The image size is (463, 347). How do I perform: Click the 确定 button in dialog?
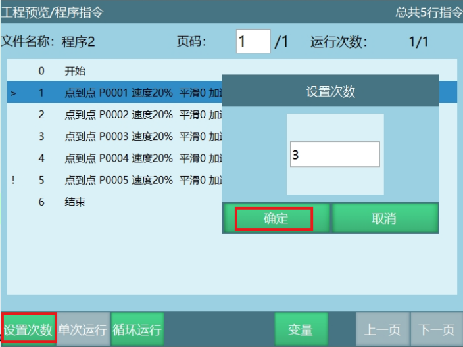(x=274, y=219)
